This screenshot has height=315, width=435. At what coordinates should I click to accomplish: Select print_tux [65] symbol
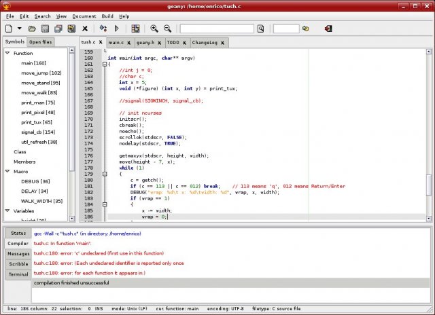37,122
